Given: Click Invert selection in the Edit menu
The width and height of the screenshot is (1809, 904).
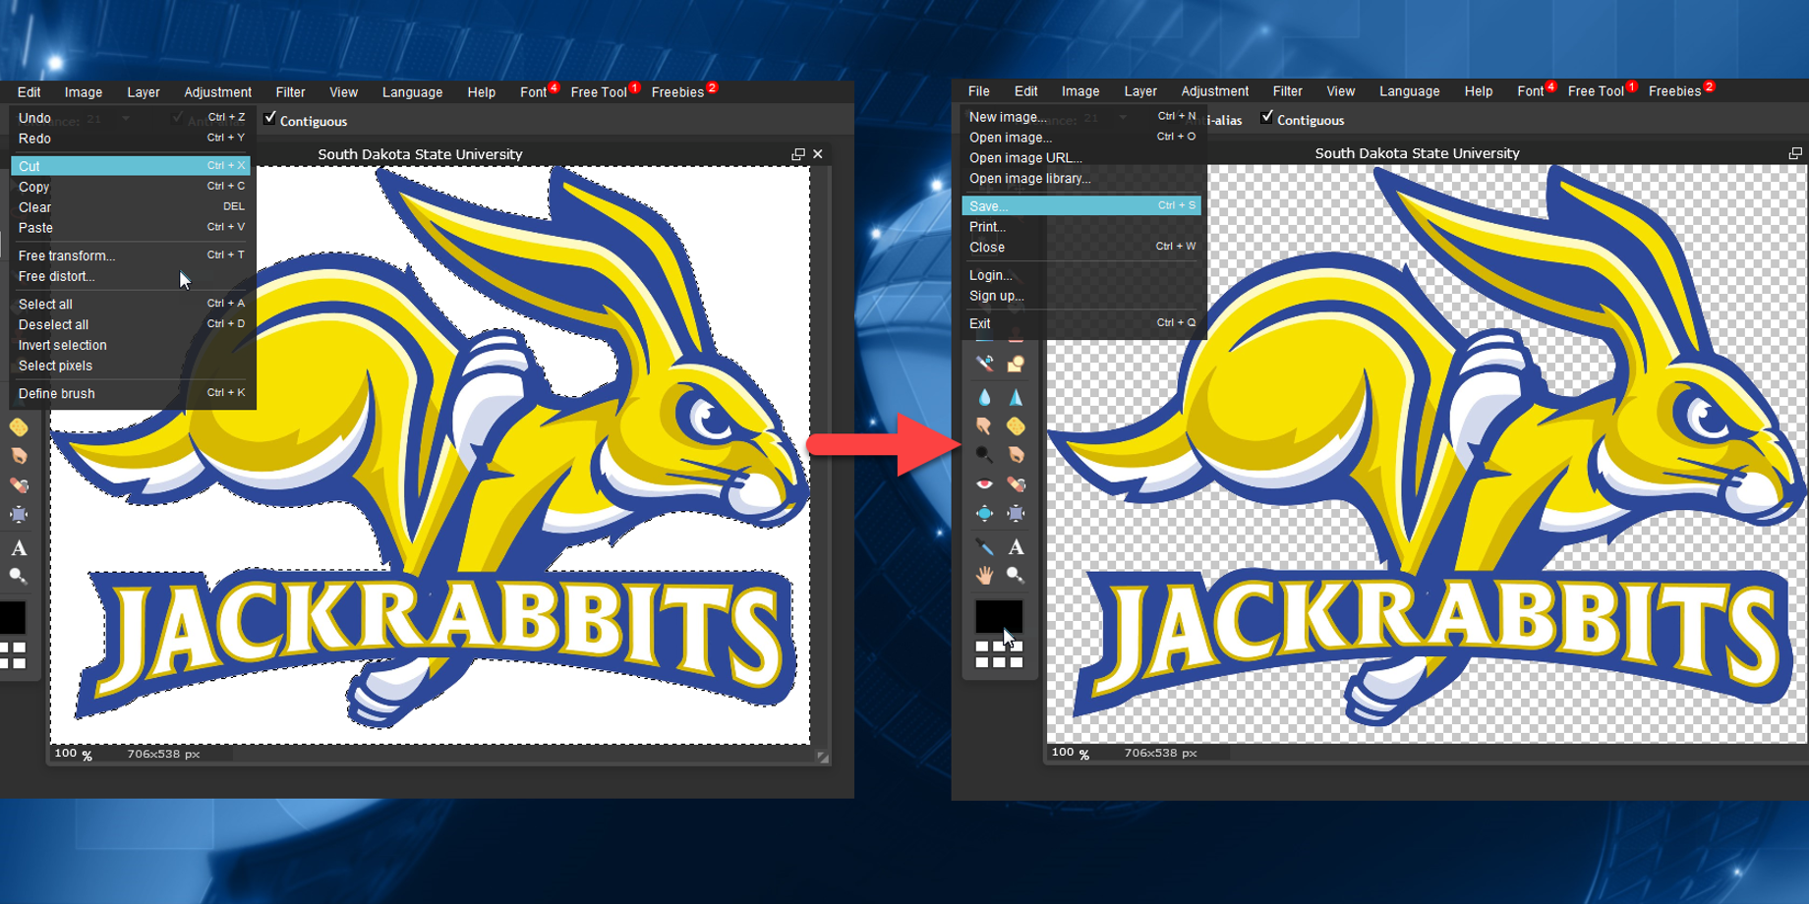Looking at the screenshot, I should click(x=63, y=345).
